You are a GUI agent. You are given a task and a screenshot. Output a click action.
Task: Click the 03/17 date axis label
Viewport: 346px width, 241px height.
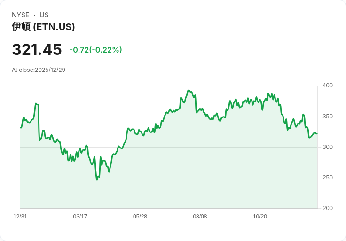[x=80, y=216]
